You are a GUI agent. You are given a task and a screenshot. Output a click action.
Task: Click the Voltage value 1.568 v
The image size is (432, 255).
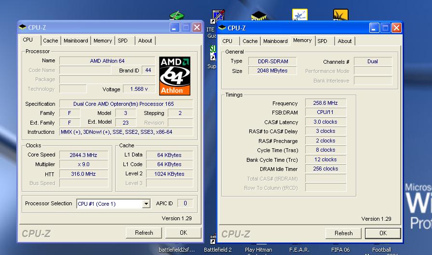[x=139, y=89]
